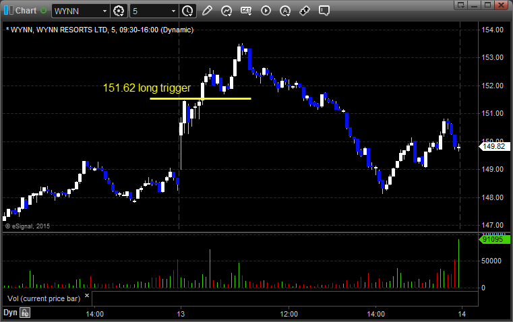Click the 151.00 price axis label

(x=492, y=113)
